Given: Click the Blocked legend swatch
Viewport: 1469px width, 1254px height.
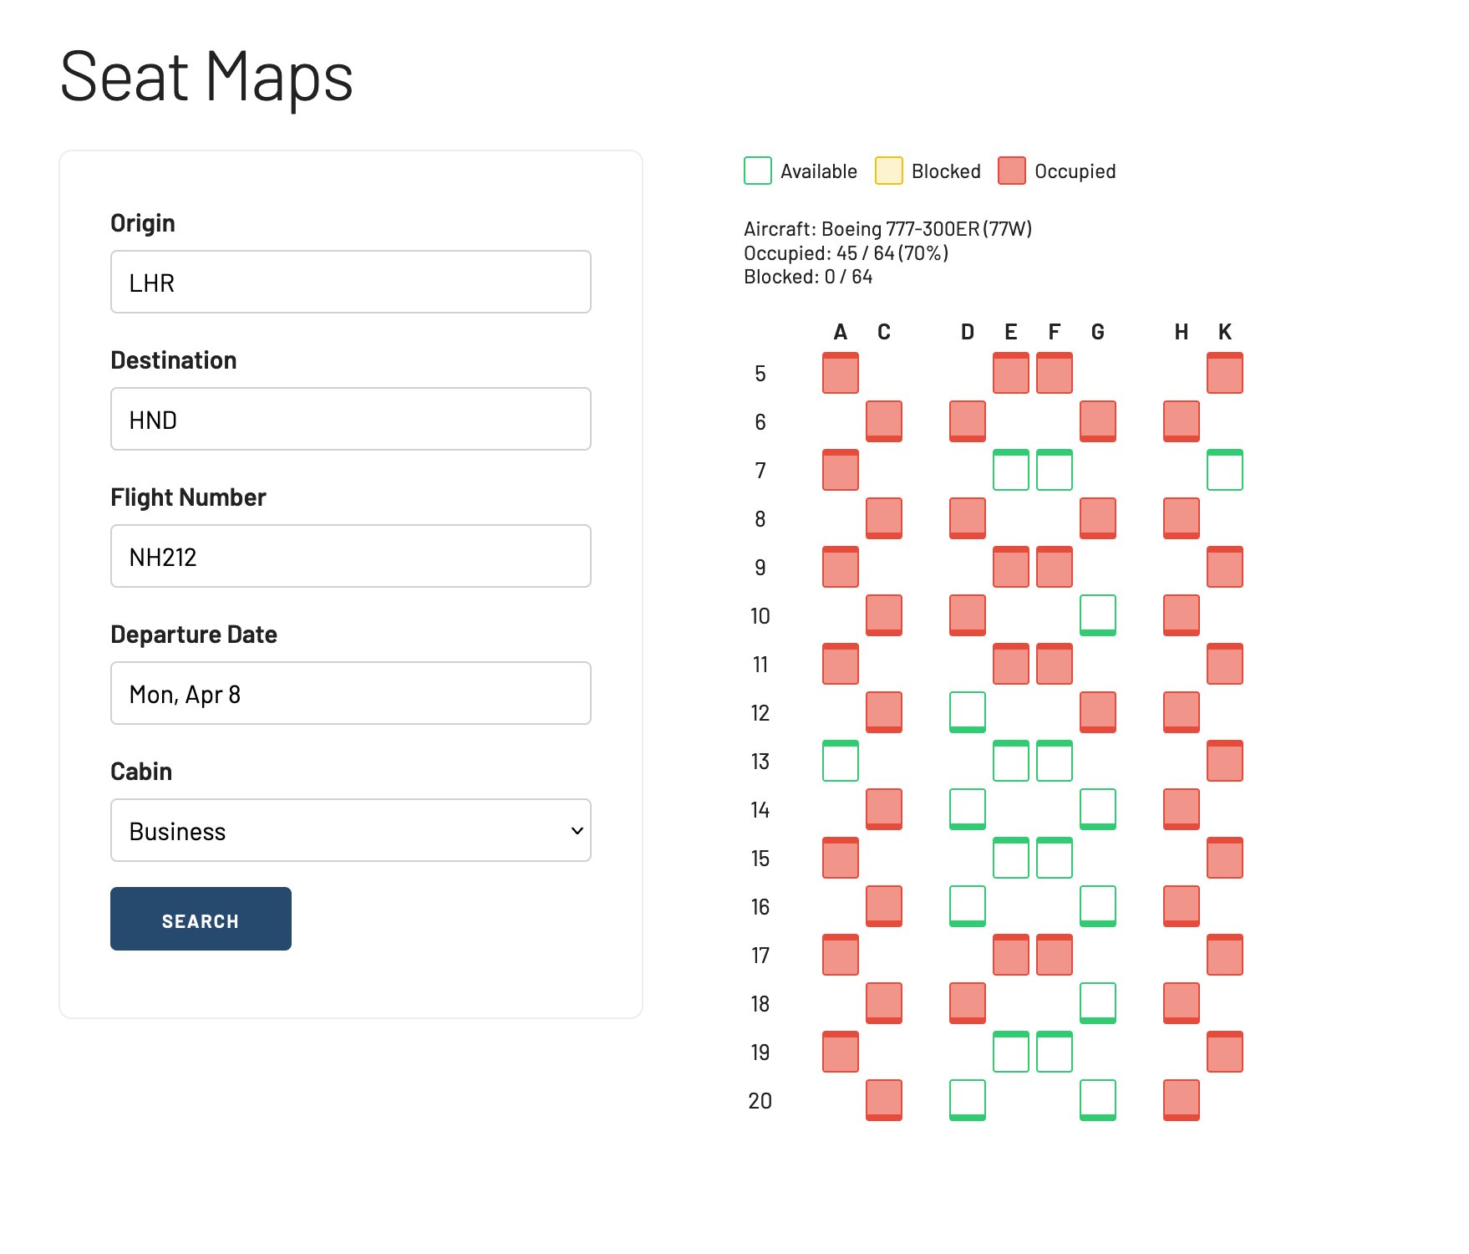Looking at the screenshot, I should pos(887,171).
